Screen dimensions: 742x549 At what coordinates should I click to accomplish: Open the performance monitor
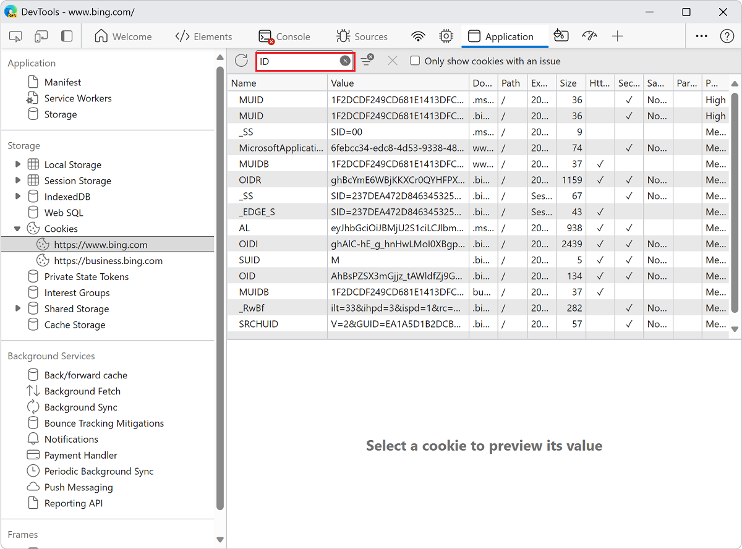(x=589, y=36)
